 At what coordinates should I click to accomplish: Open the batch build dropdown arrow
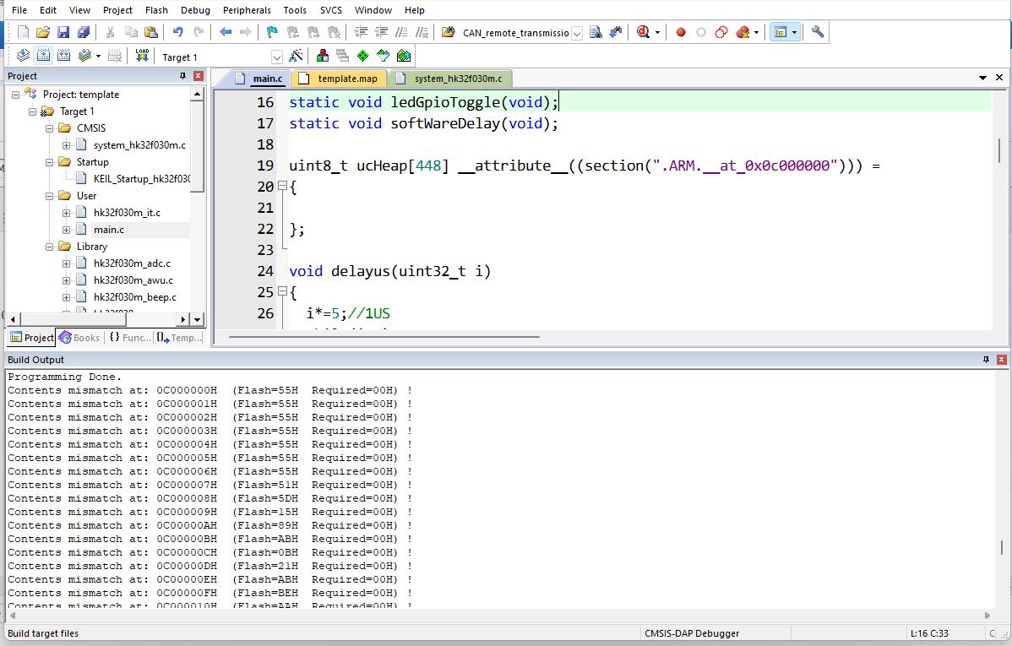tap(98, 56)
